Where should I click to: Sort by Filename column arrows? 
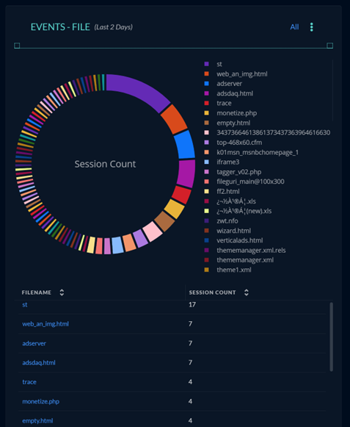tap(62, 293)
